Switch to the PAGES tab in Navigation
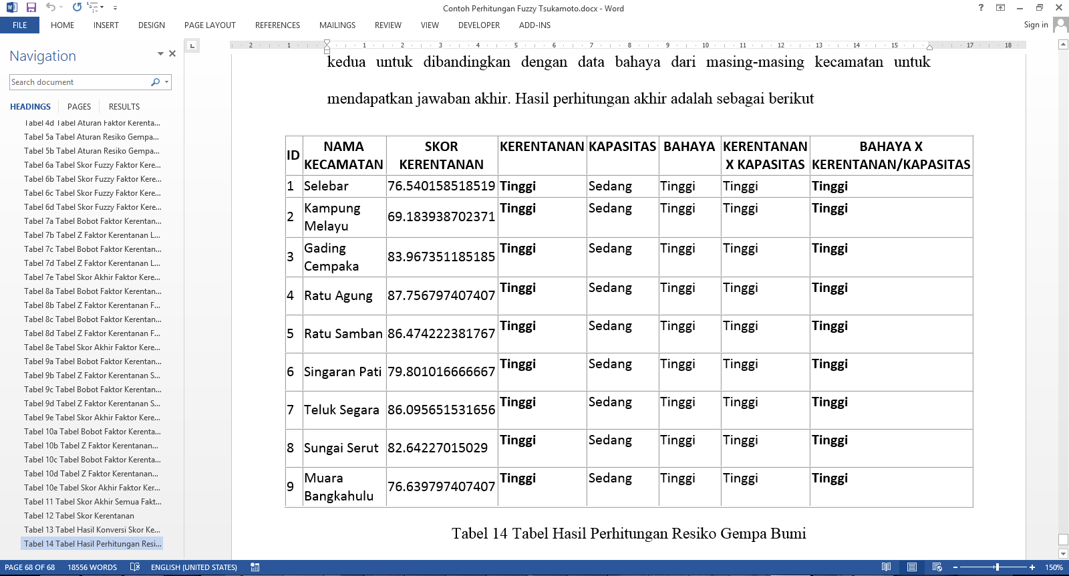This screenshot has height=576, width=1069. 79,107
